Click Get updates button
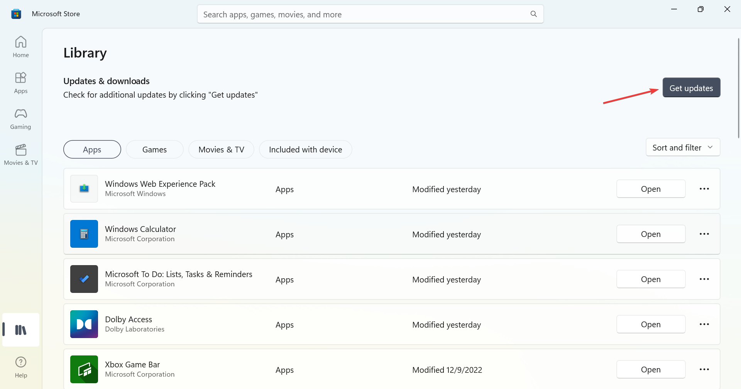Image resolution: width=741 pixels, height=389 pixels. click(691, 88)
